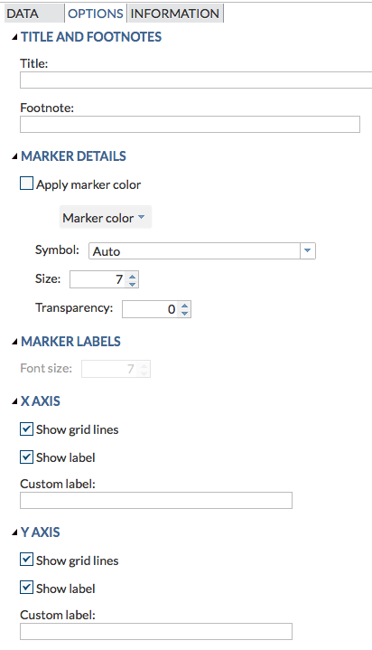Screen dimensions: 372x650
Task: Click the Title text field
Action: [x=196, y=80]
